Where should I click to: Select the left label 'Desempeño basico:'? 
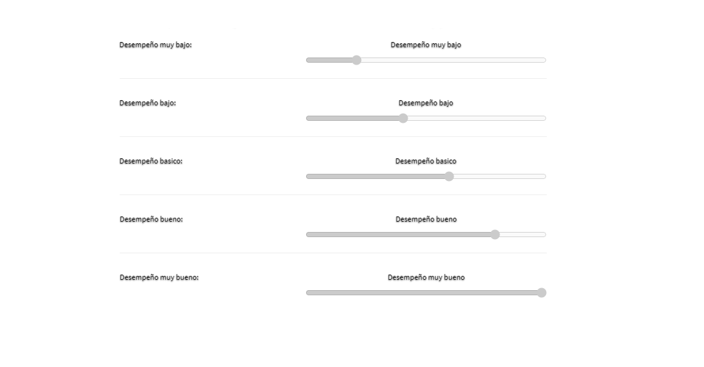coord(151,162)
